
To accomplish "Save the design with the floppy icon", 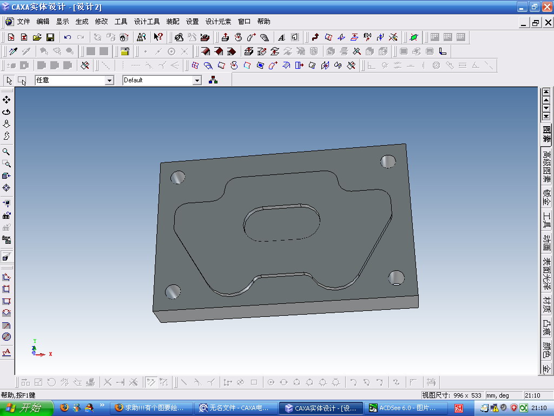I will coord(50,37).
